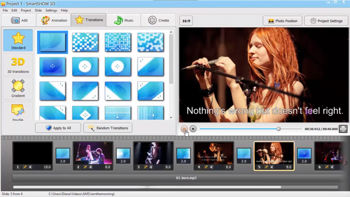Screen dimensions: 350x197
Task: Stop the slideshow playback
Action: click(x=193, y=129)
